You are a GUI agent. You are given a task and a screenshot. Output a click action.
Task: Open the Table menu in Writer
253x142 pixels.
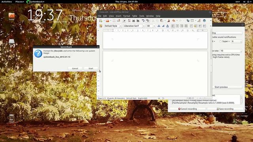(134, 16)
